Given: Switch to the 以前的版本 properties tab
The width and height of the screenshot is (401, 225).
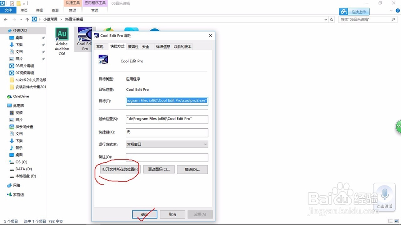Looking at the screenshot, I should coord(182,47).
